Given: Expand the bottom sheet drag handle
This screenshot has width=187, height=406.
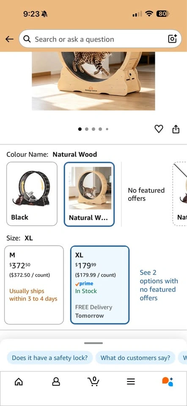Looking at the screenshot, I should tap(93, 343).
